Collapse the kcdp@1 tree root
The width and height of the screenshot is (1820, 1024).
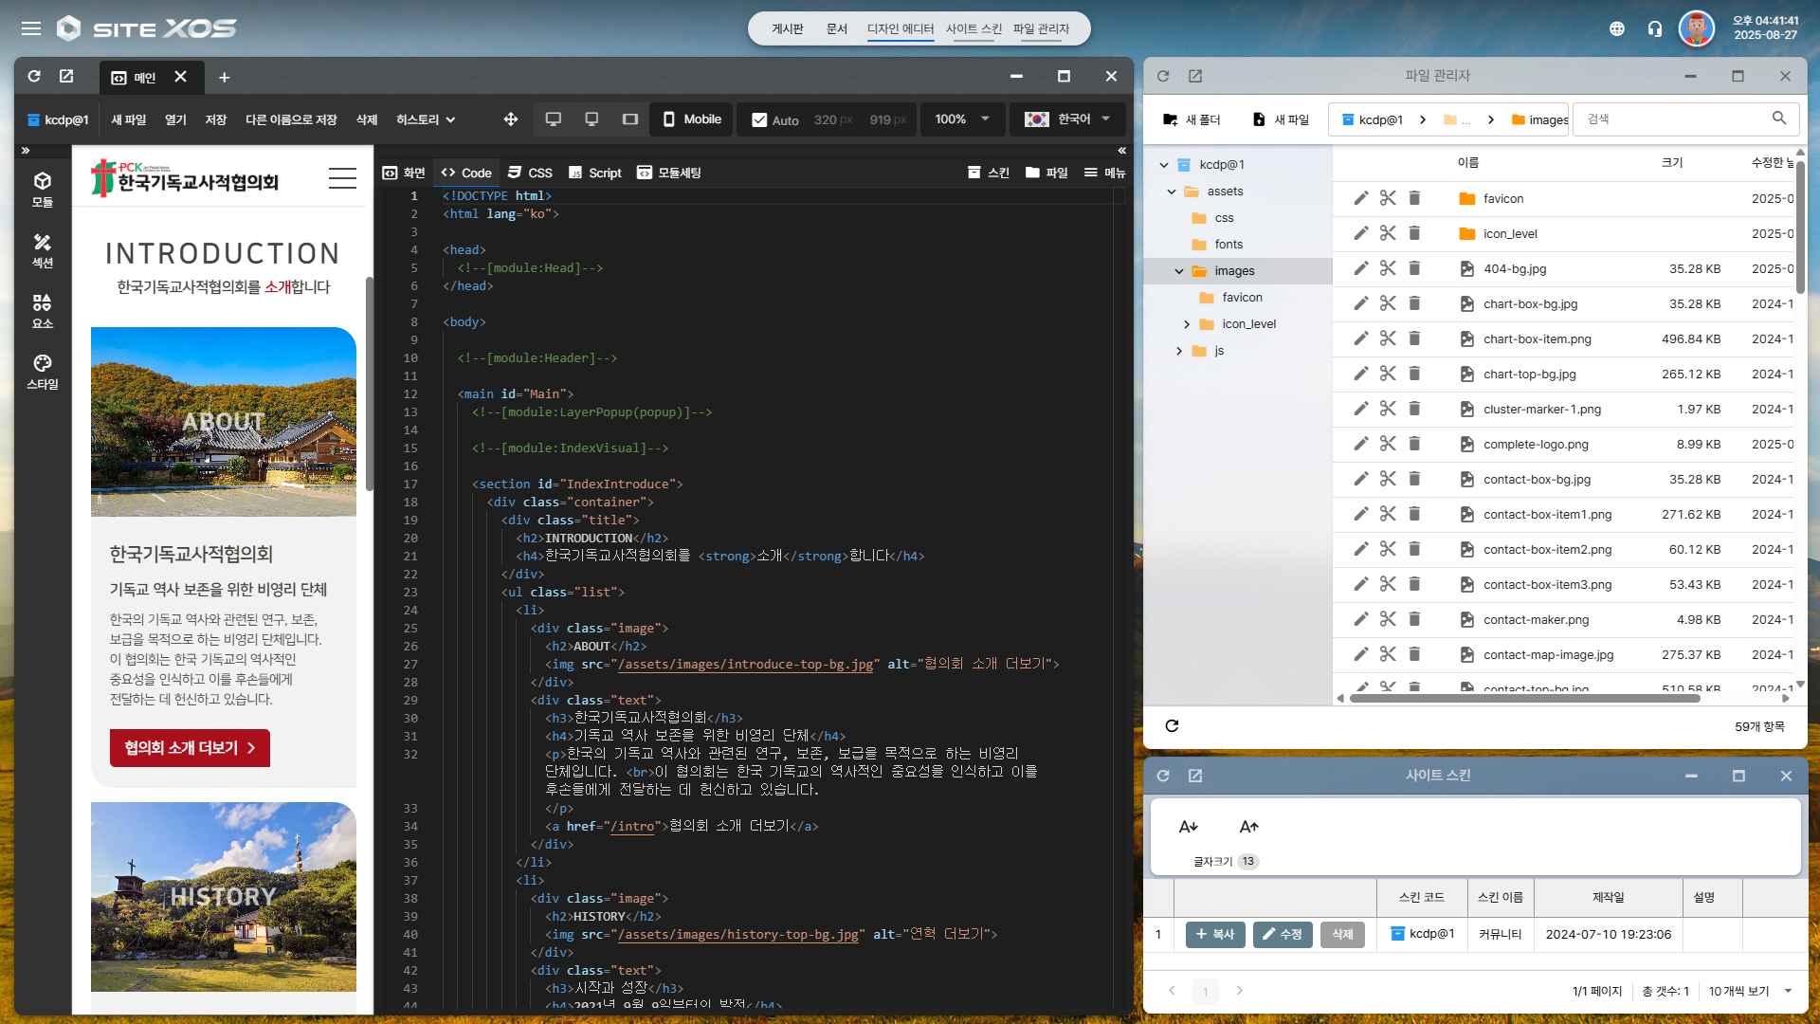click(x=1164, y=165)
